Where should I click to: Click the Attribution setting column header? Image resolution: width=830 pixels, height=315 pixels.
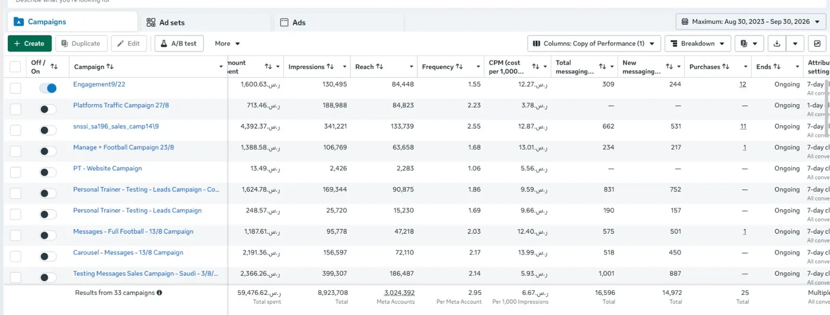click(x=818, y=67)
